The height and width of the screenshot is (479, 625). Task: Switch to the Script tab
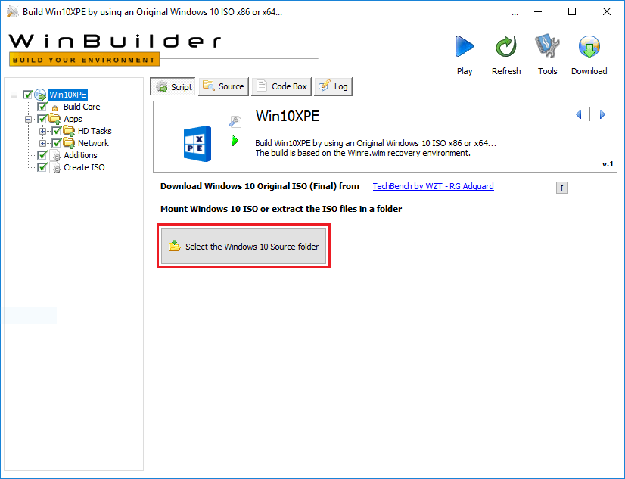(x=173, y=86)
